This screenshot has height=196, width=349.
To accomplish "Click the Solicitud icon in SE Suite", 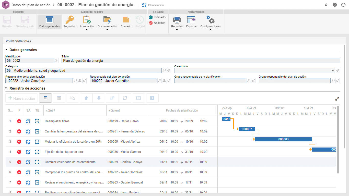I will [x=151, y=23].
